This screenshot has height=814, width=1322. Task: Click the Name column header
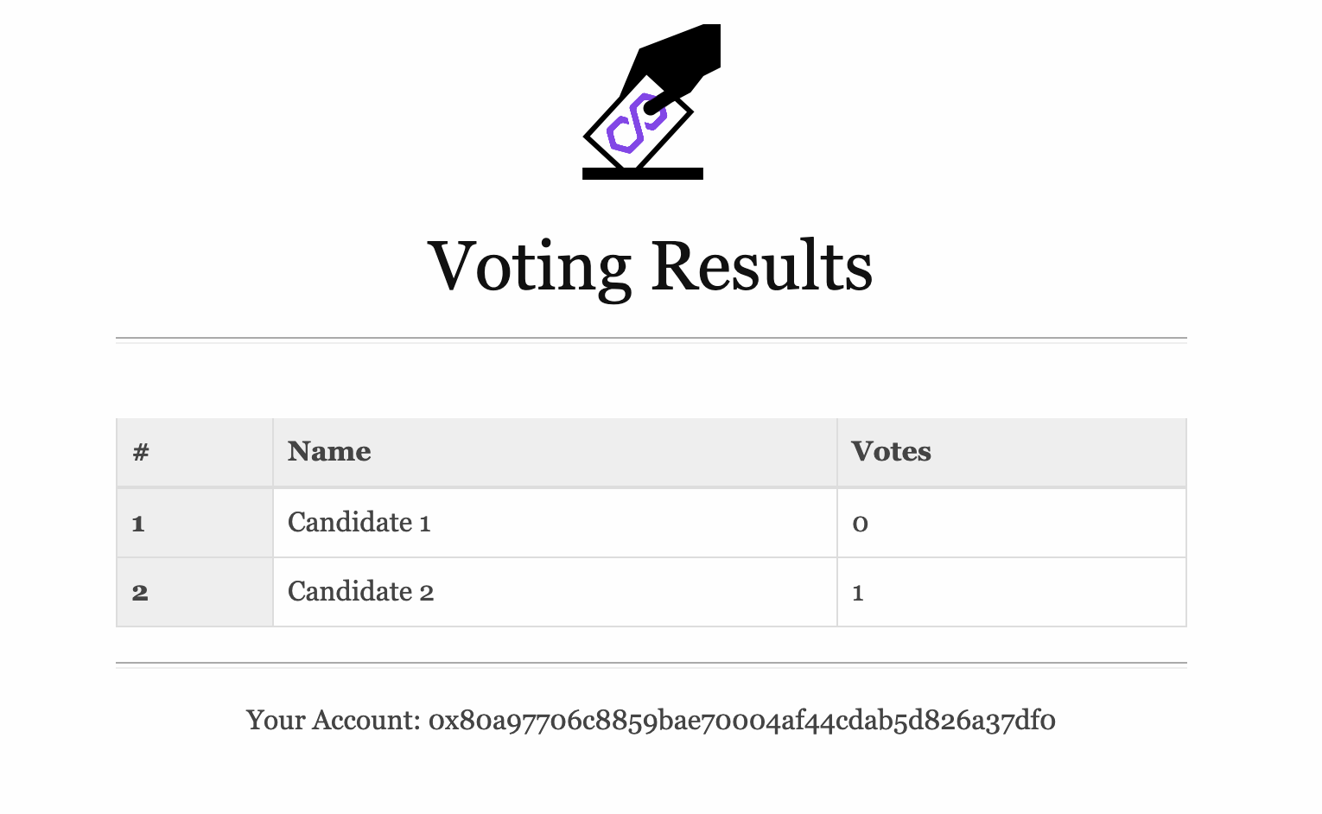(555, 453)
